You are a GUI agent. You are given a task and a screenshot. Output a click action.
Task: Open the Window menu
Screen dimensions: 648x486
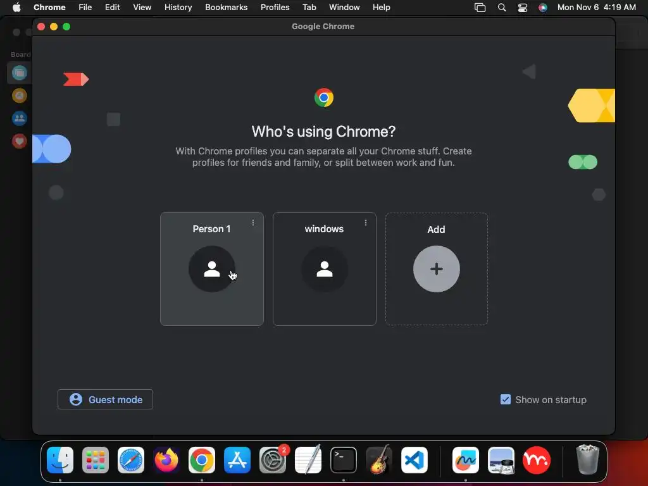tap(344, 7)
